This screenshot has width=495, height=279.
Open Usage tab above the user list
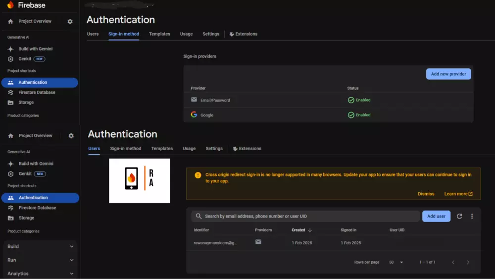click(x=189, y=149)
